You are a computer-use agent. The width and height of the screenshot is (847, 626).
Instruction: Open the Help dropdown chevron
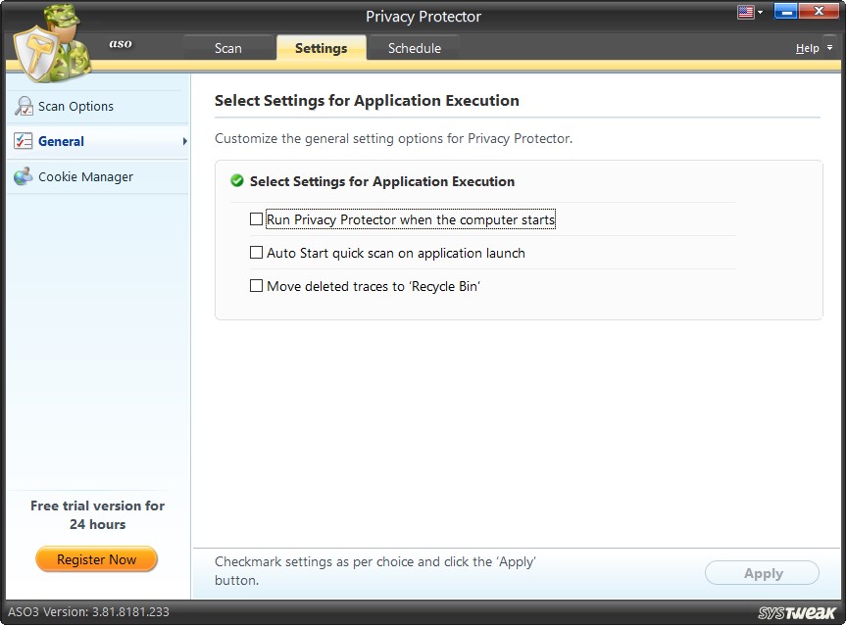pyautogui.click(x=827, y=47)
